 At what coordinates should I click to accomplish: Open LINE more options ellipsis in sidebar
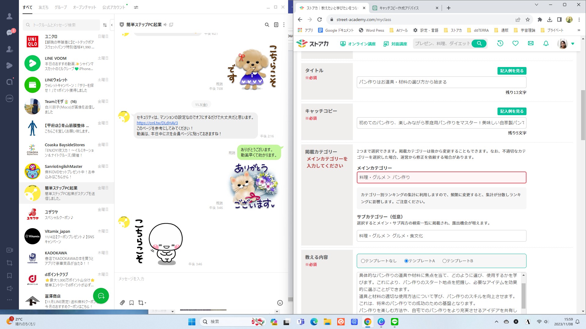[x=9, y=300]
